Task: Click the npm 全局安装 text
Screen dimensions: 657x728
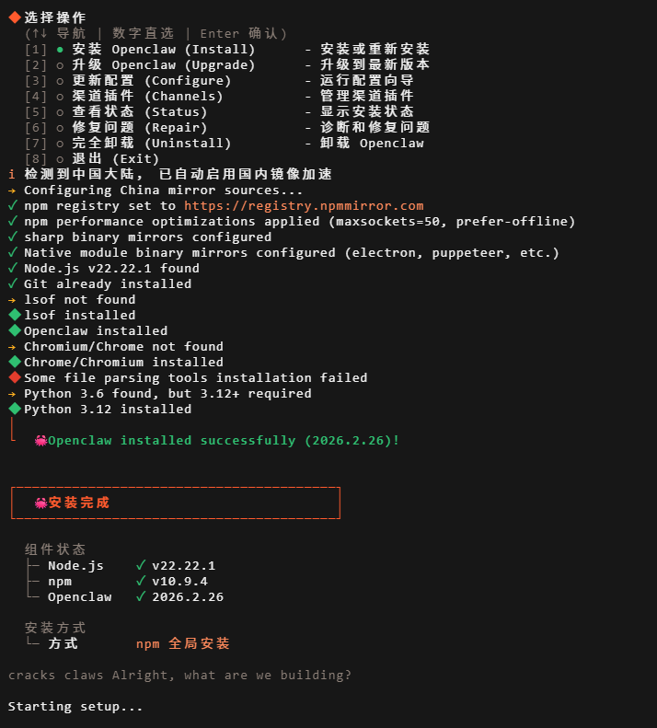Action: 183,643
